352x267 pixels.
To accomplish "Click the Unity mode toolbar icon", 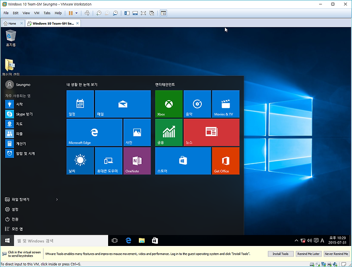I will (152, 13).
